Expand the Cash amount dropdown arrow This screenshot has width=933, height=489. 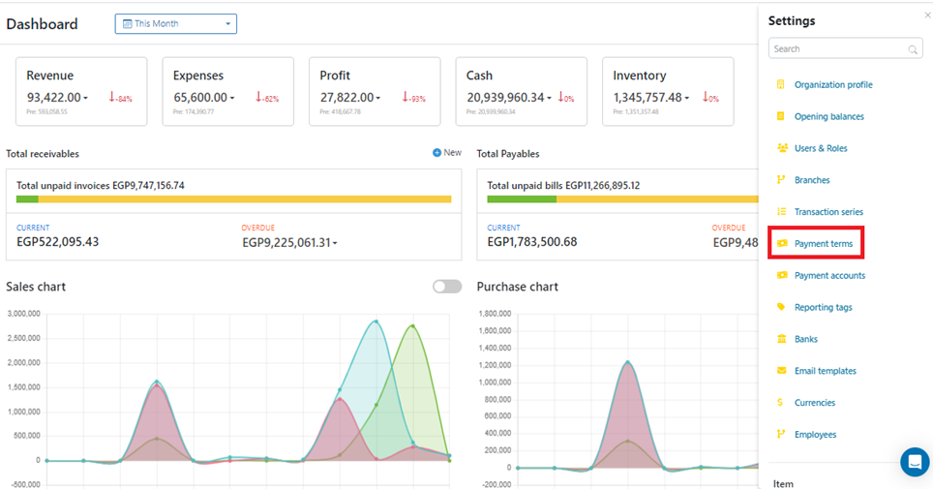tap(550, 98)
